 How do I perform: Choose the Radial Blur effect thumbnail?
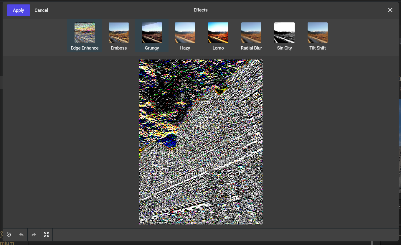[251, 33]
